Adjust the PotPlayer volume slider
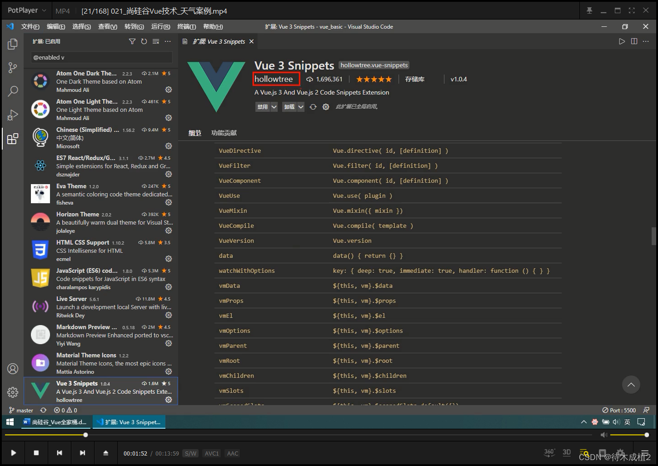This screenshot has width=658, height=466. (x=629, y=435)
